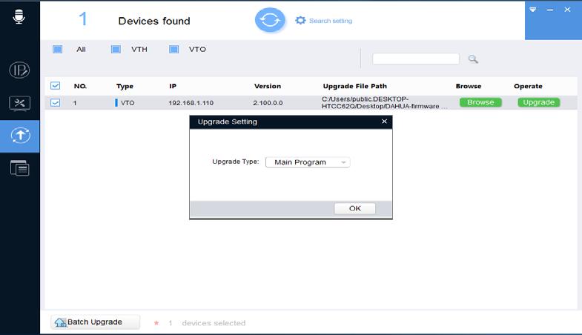Click the Type column header
The height and width of the screenshot is (335, 582).
click(125, 86)
